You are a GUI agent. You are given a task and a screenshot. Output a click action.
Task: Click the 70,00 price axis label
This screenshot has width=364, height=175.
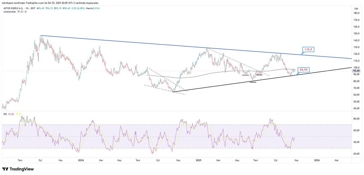pyautogui.click(x=356, y=88)
